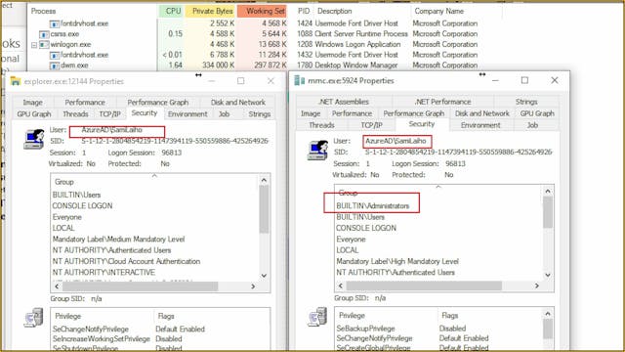The width and height of the screenshot is (625, 352).
Task: Open Performance Graph tab in explorer.exe Properties
Action: 158,103
